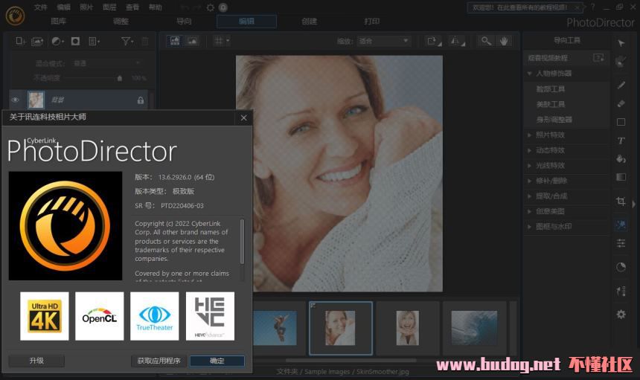640x380 pixels.
Task: Select the 背景 layer thumbnail
Action: click(36, 100)
